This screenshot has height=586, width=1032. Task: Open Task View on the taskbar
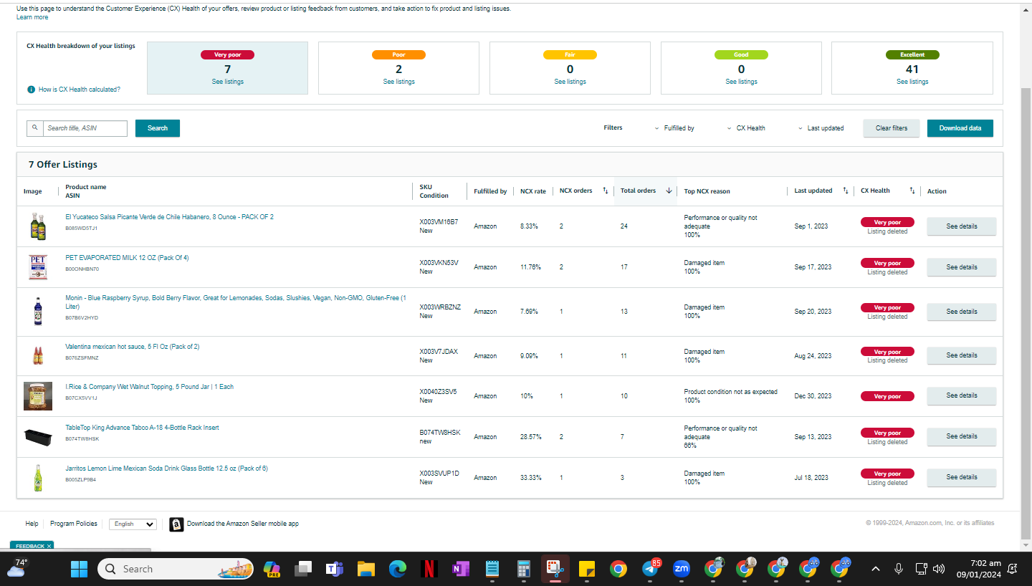[x=303, y=569]
